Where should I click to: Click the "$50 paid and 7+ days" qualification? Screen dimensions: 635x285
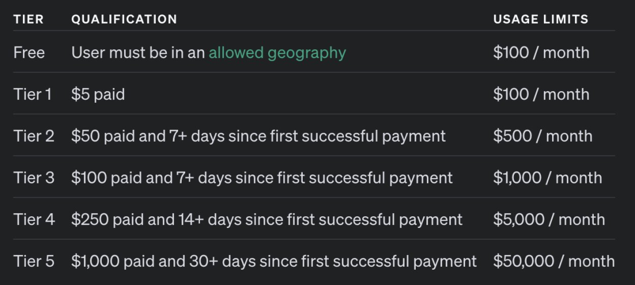point(258,136)
